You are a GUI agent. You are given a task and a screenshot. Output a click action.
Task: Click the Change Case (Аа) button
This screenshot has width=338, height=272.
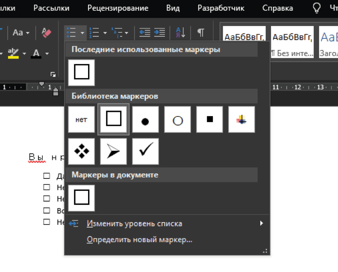coord(18,33)
